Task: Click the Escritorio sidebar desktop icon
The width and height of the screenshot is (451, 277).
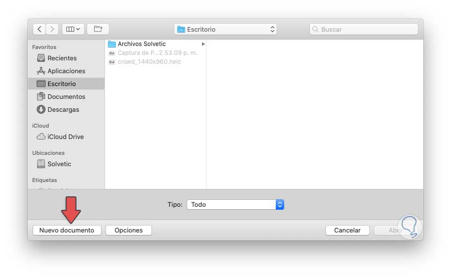Action: coord(41,84)
